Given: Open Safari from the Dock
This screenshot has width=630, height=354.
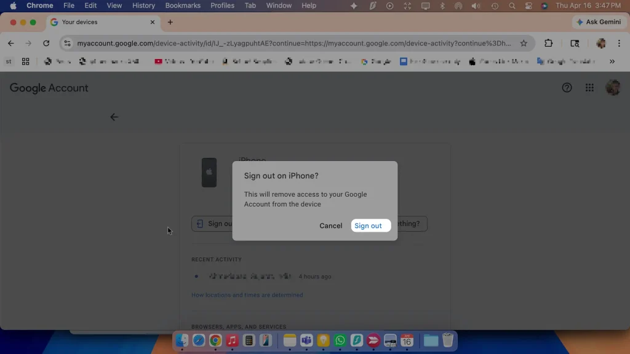Looking at the screenshot, I should (199, 340).
